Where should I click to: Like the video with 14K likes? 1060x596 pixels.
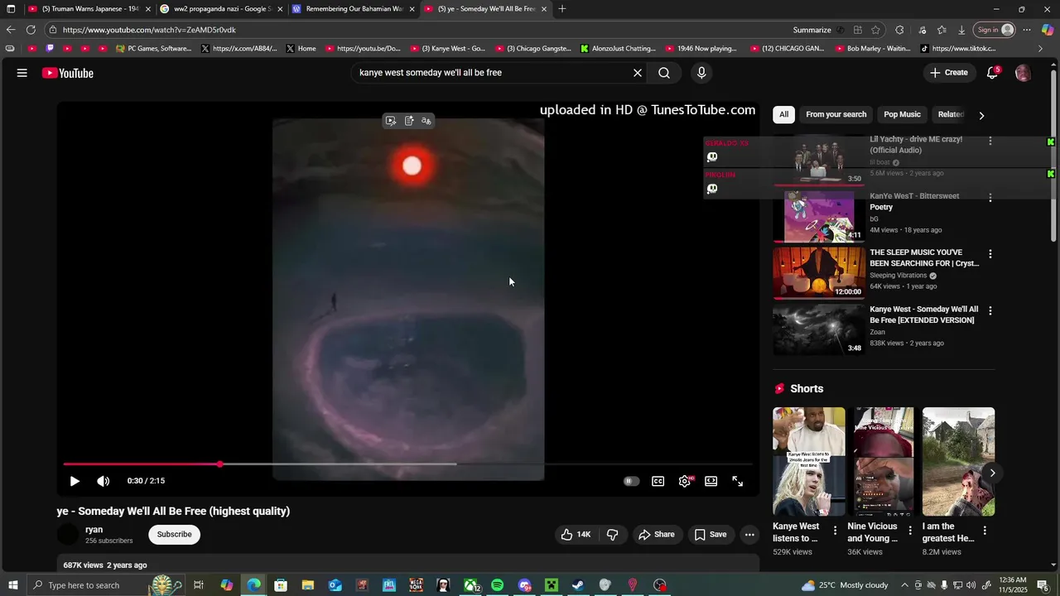(576, 535)
